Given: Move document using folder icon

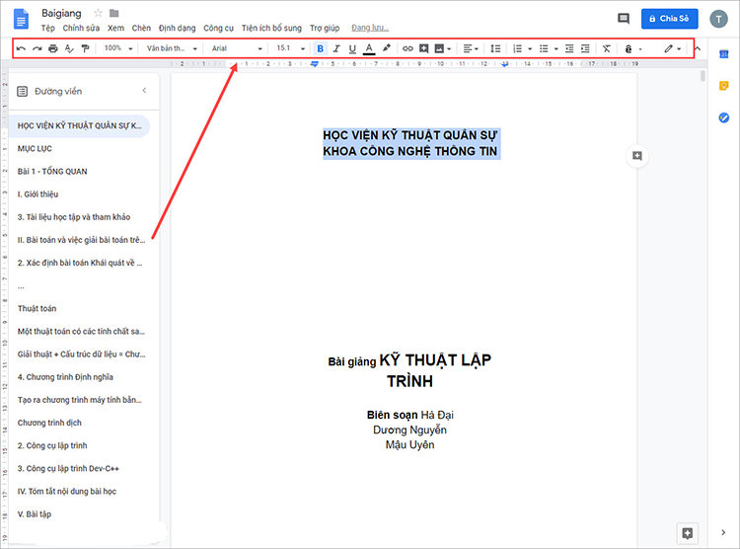Looking at the screenshot, I should [114, 13].
